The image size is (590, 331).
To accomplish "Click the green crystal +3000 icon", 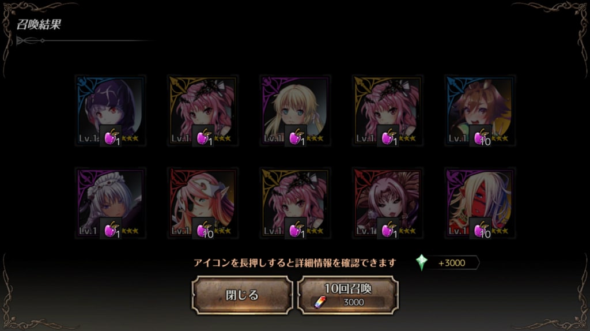I will click(x=422, y=262).
